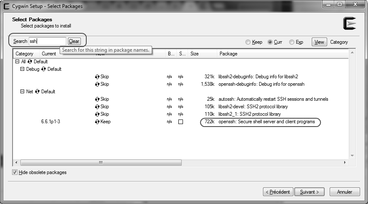Select the Keep radio button
Image resolution: width=368 pixels, height=204 pixels.
248,42
